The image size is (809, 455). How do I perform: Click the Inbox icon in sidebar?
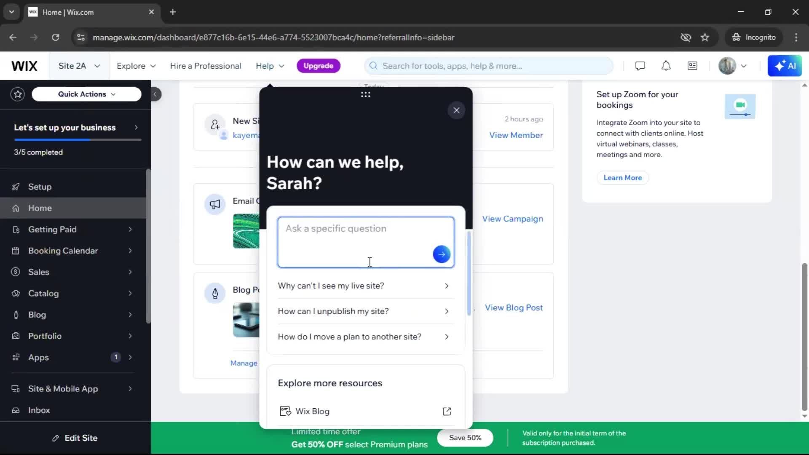tap(16, 410)
